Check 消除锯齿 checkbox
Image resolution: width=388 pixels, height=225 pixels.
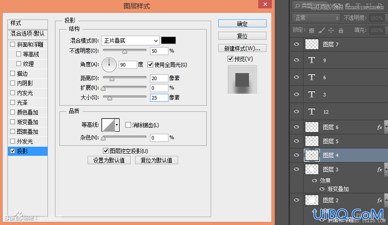pyautogui.click(x=128, y=125)
